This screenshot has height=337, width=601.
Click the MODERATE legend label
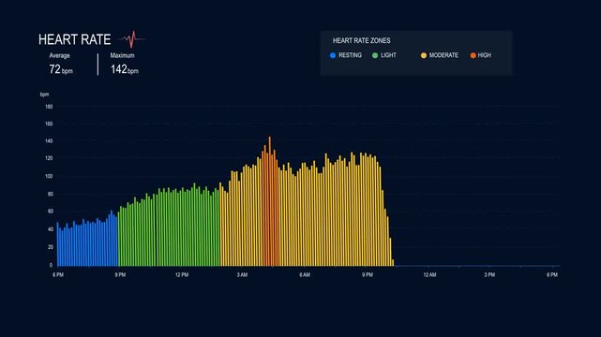[x=443, y=55]
